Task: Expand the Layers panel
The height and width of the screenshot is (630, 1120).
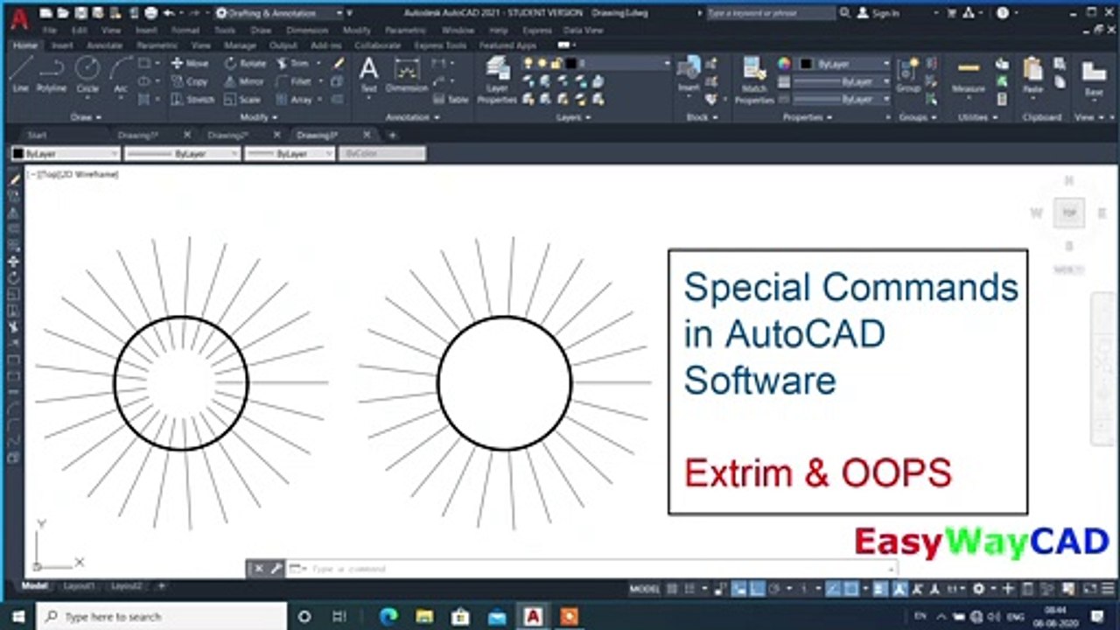Action: click(x=573, y=116)
